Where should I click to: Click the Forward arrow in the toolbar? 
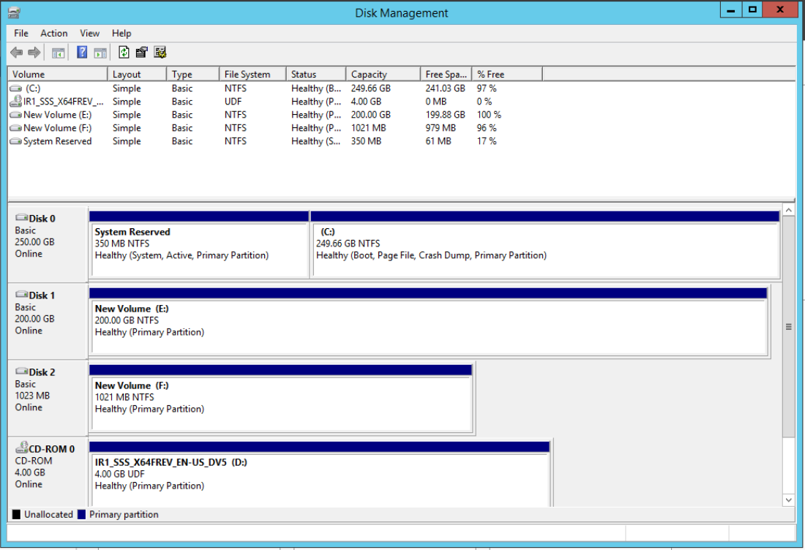34,53
